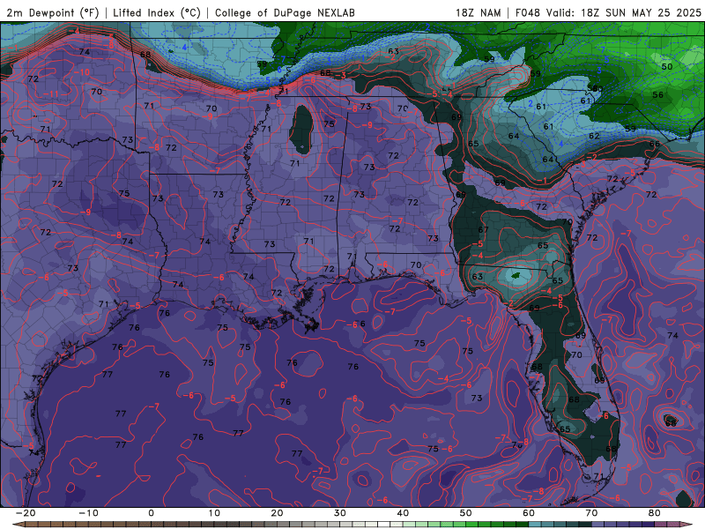705x529 pixels.
Task: Click the 80 label on the color scale
Action: tap(655, 513)
